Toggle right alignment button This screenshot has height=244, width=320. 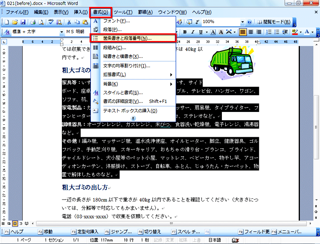(x=259, y=32)
